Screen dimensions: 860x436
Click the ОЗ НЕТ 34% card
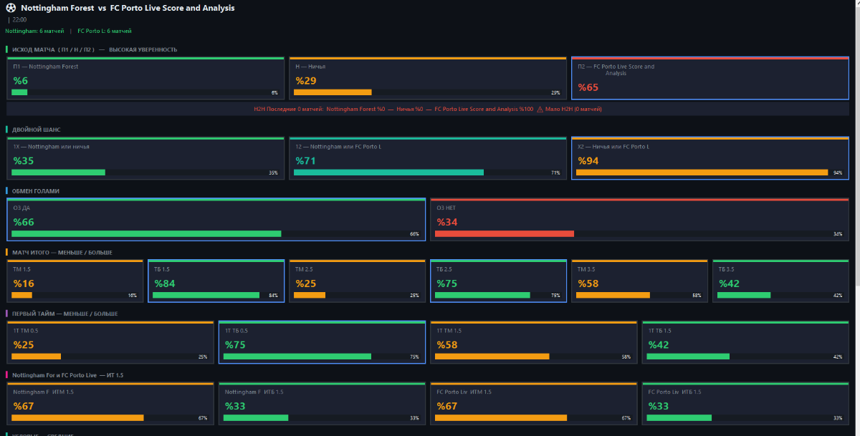[639, 220]
